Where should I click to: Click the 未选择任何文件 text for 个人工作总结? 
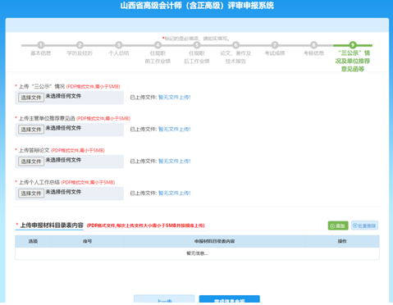coord(63,192)
